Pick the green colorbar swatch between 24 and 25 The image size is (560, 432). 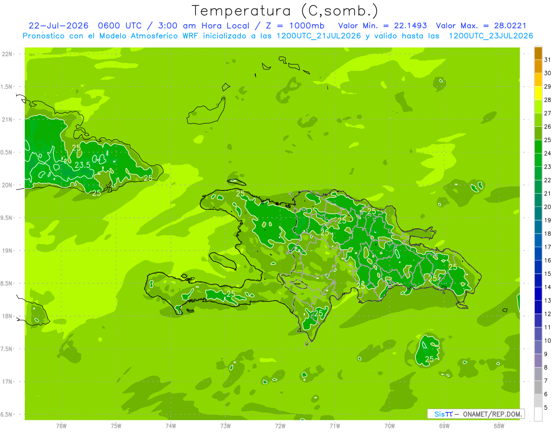(539, 147)
